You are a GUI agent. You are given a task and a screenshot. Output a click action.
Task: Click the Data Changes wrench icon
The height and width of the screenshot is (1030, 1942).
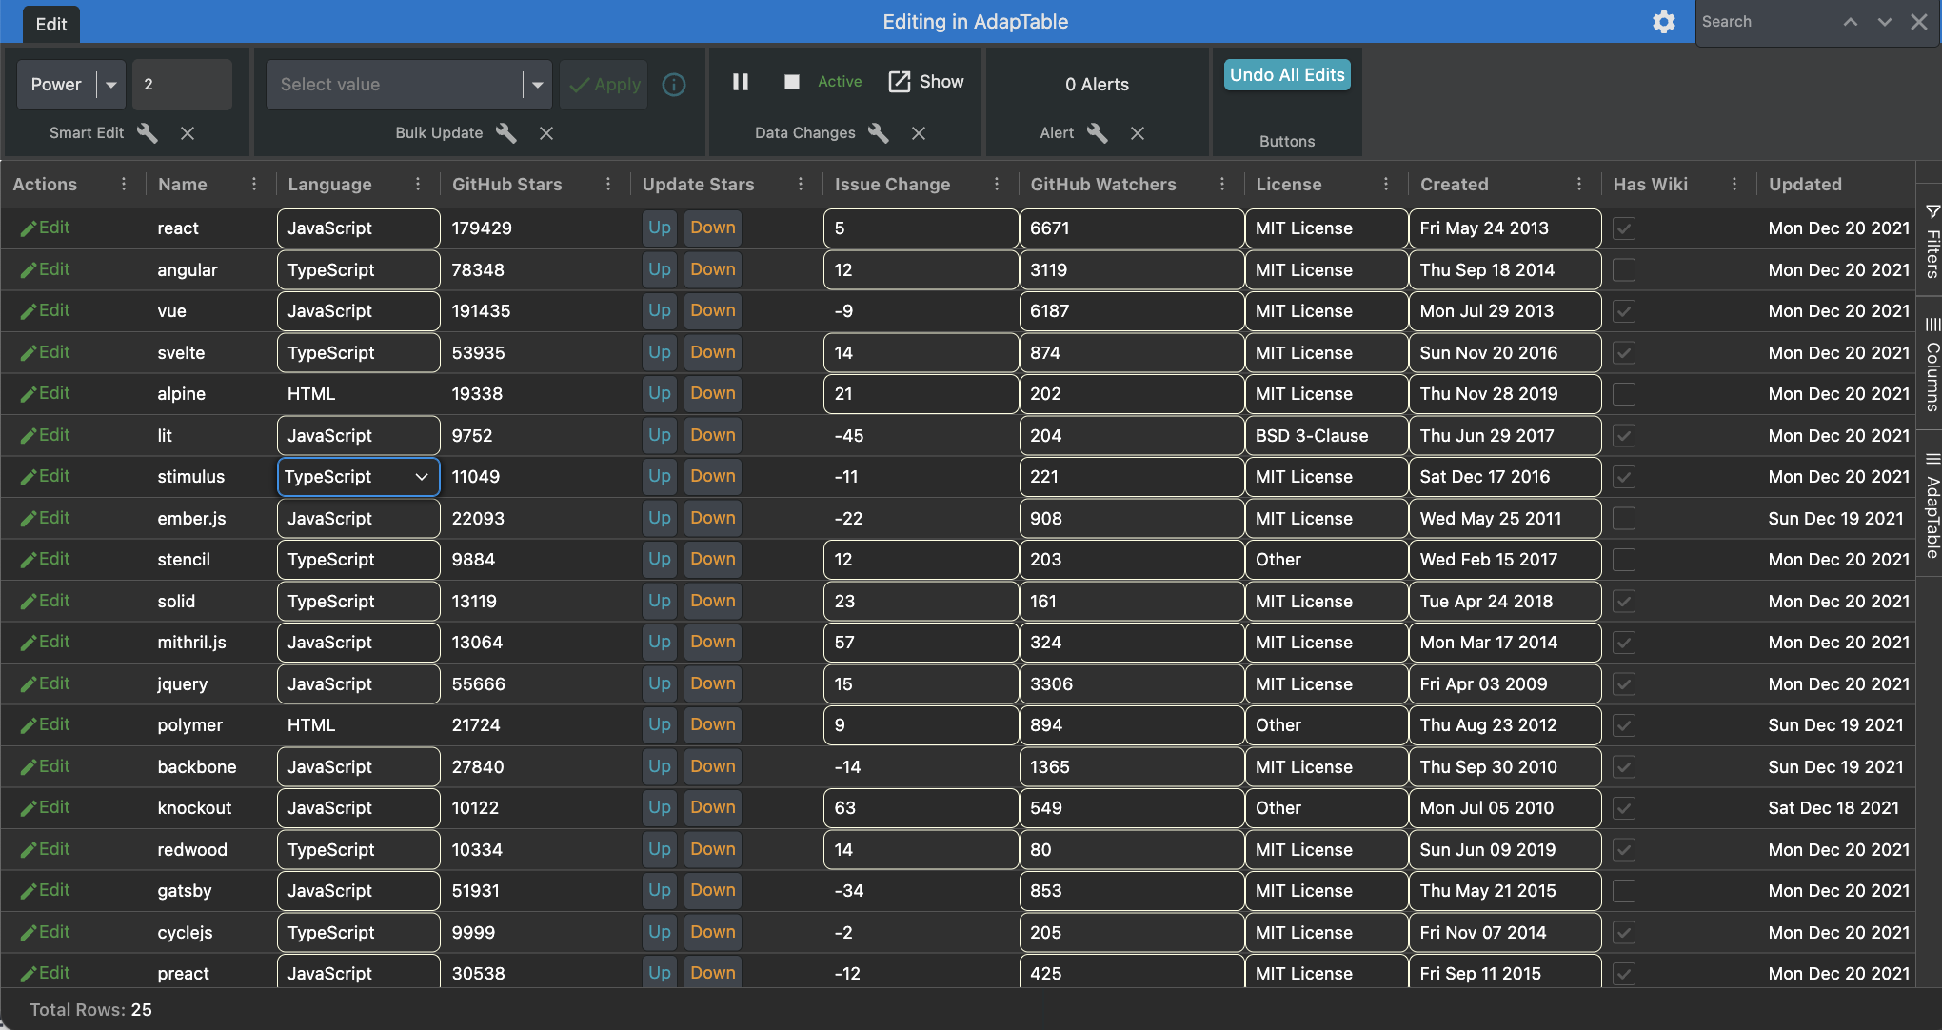[x=878, y=133]
